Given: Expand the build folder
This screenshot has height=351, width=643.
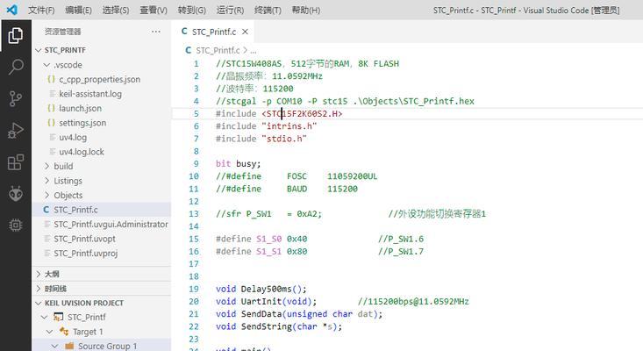Looking at the screenshot, I should coord(46,166).
